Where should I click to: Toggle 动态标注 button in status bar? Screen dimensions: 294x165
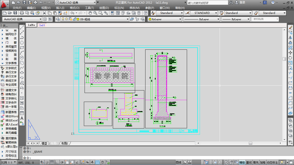pos(272,162)
